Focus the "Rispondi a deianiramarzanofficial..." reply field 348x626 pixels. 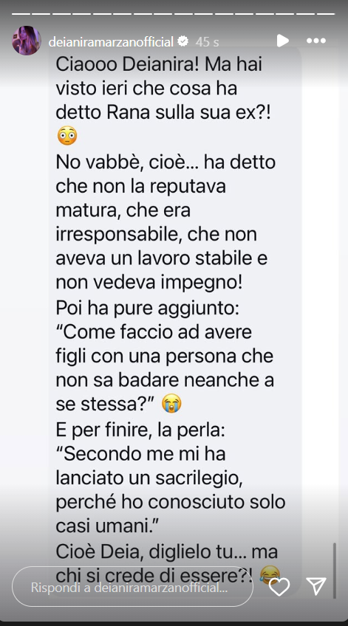[x=133, y=588]
